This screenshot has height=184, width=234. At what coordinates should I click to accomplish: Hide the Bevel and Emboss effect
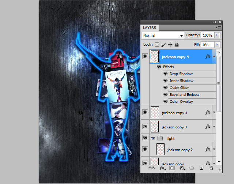(x=165, y=95)
